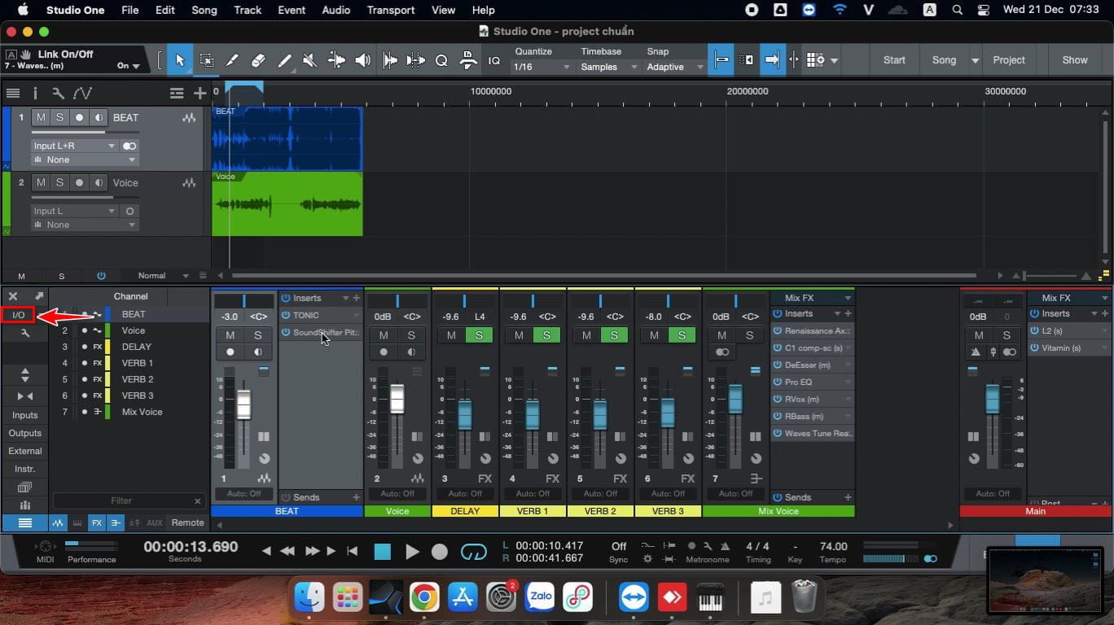Toggle L2 (s) insert power on Main
This screenshot has width=1114, height=625.
click(x=1035, y=331)
